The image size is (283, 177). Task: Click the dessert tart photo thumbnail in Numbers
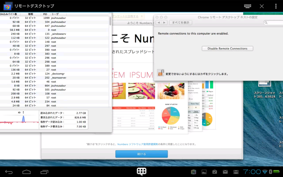[x=171, y=91]
